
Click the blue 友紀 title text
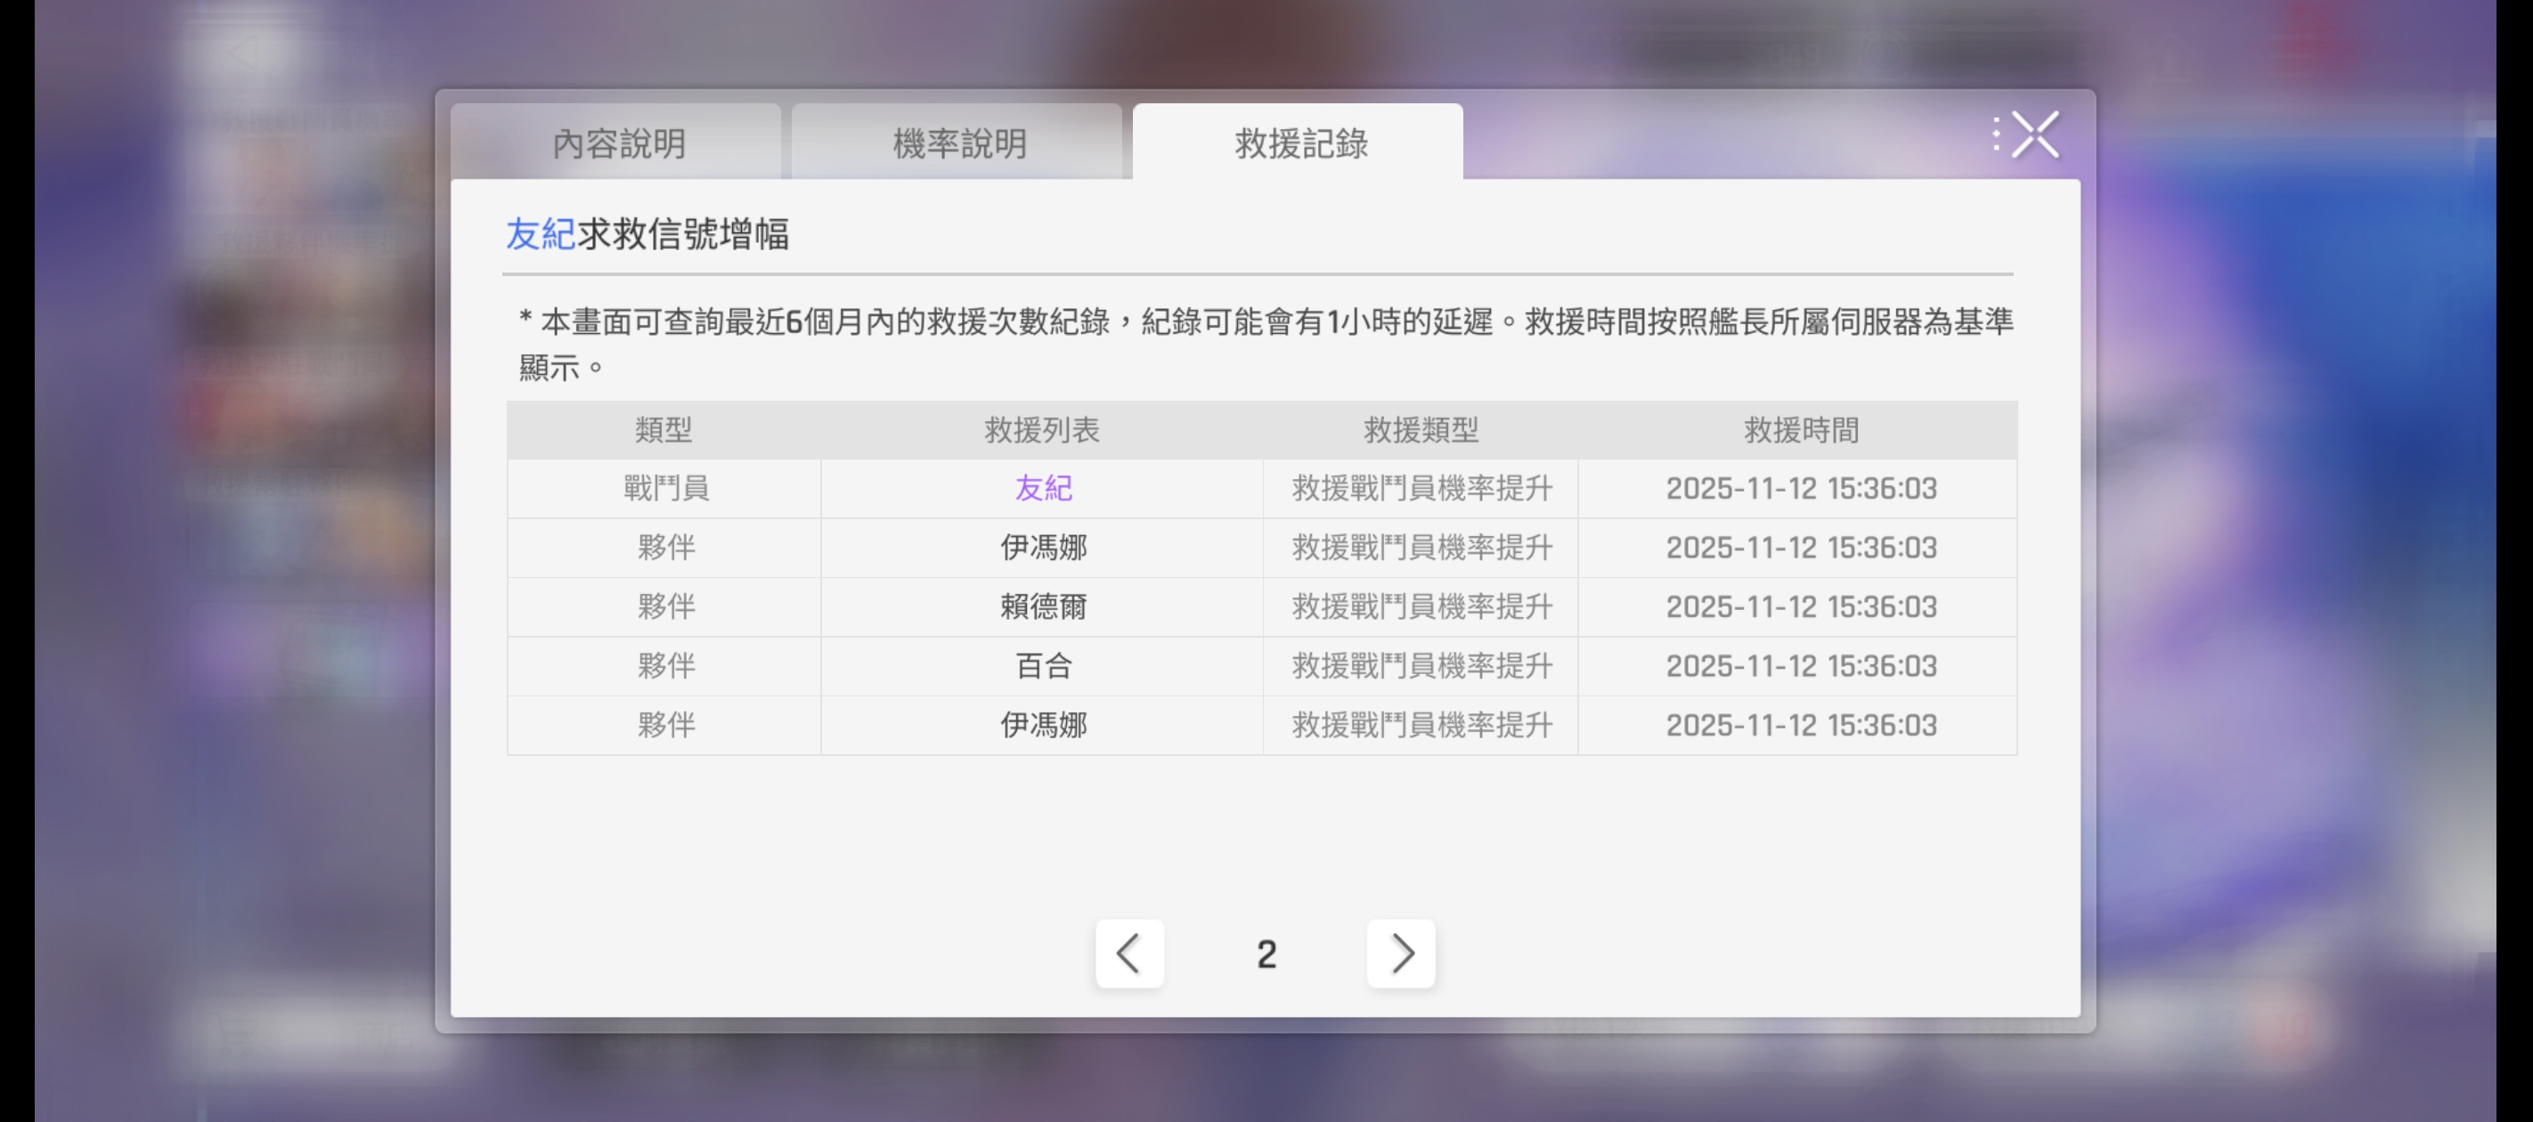(540, 234)
